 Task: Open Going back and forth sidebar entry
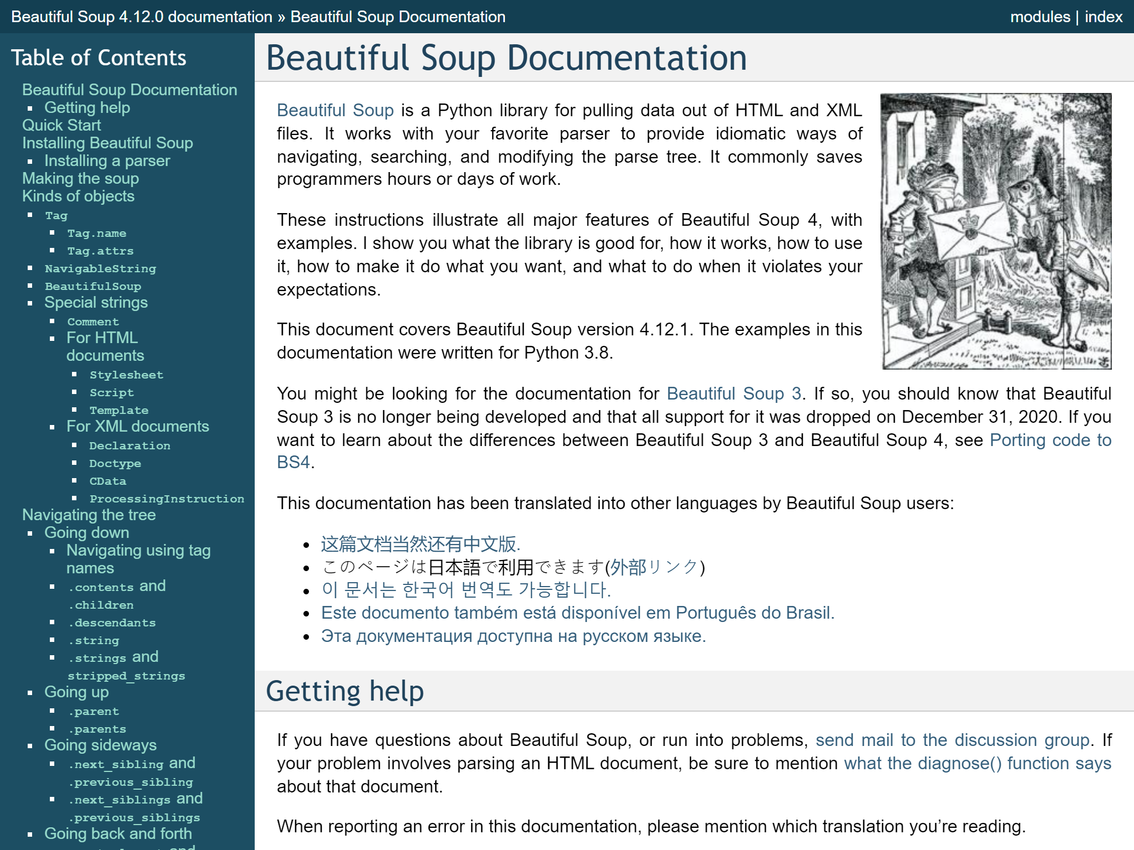pos(118,833)
